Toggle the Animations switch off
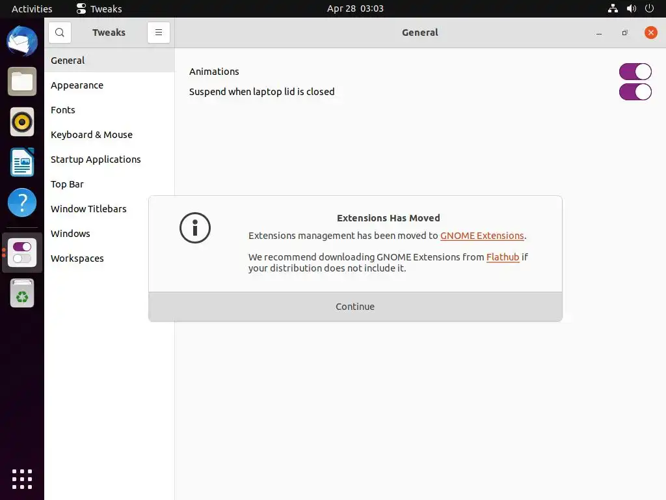Screen dimensions: 666x500 pos(635,72)
